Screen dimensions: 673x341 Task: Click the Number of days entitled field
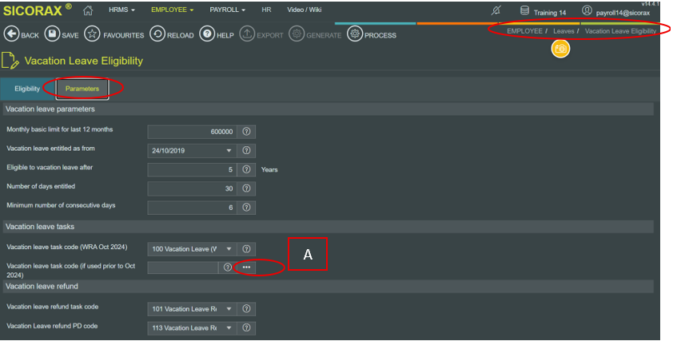click(193, 188)
